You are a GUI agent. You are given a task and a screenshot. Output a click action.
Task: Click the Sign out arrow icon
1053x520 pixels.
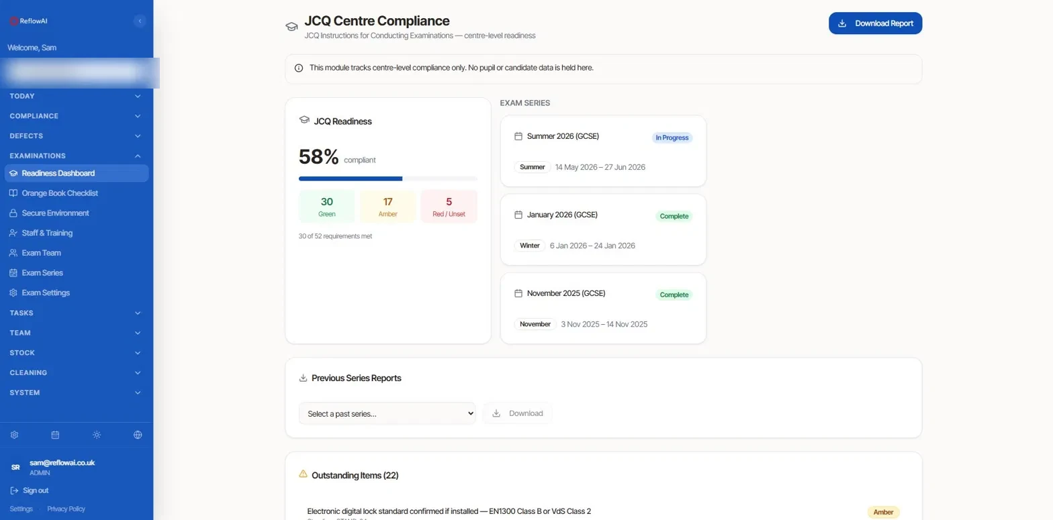(14, 490)
